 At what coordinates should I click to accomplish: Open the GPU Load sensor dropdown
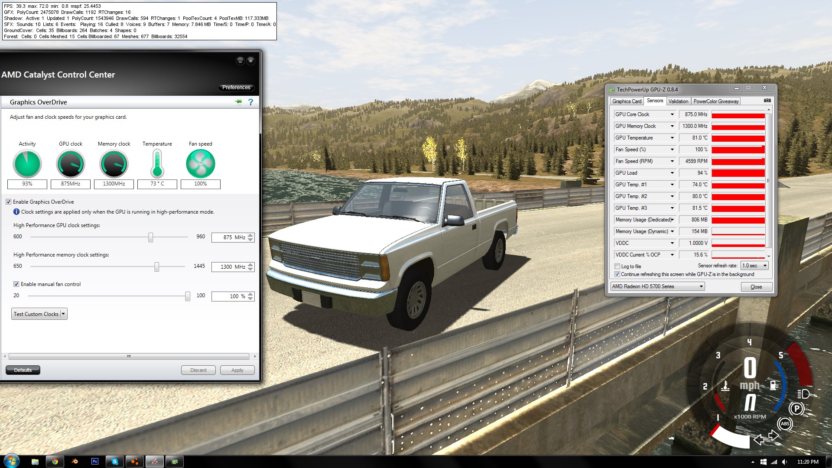(672, 173)
